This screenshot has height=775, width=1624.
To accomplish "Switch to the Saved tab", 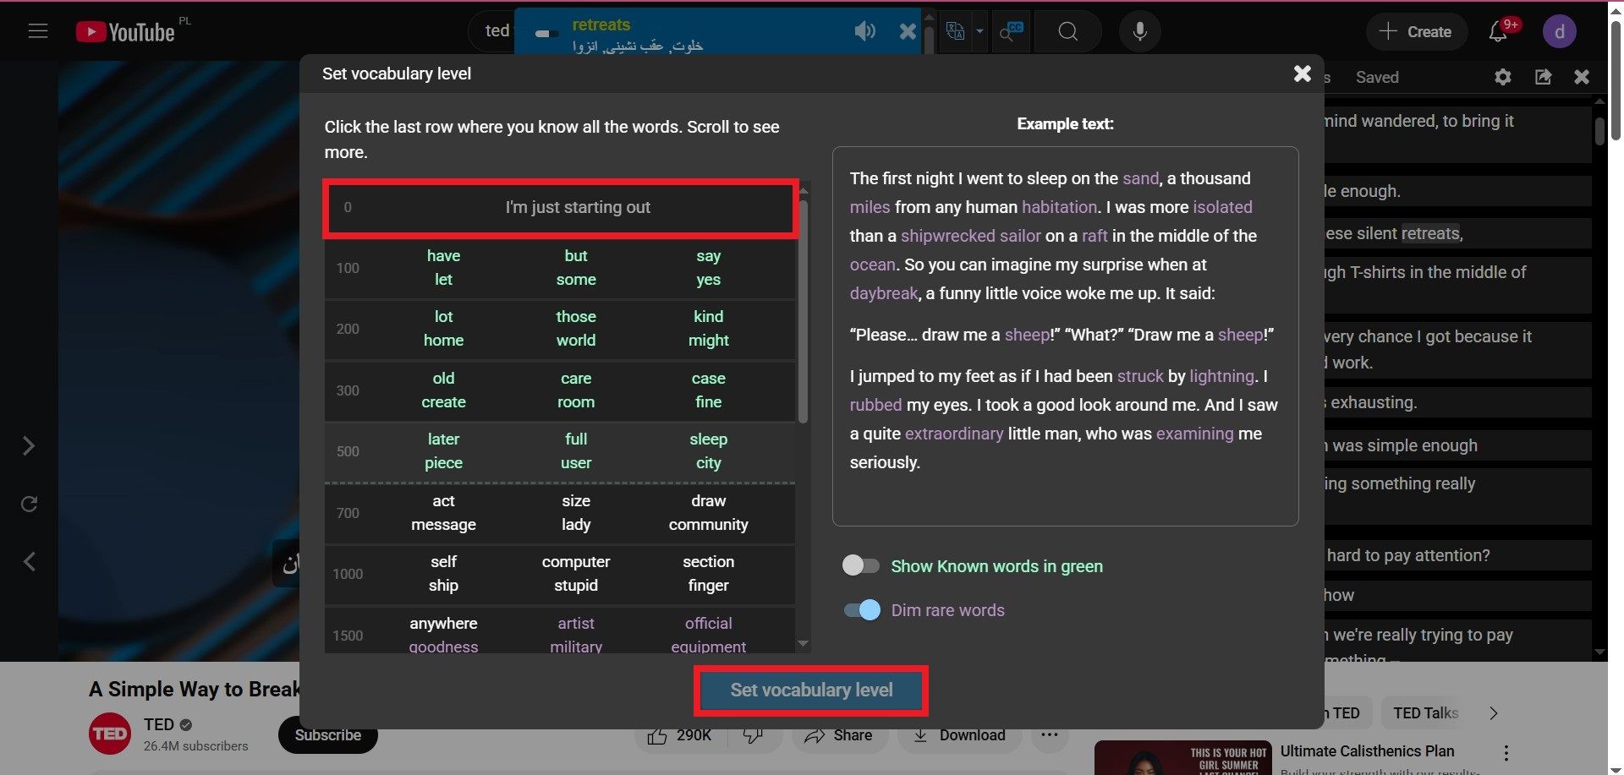I will [x=1377, y=77].
